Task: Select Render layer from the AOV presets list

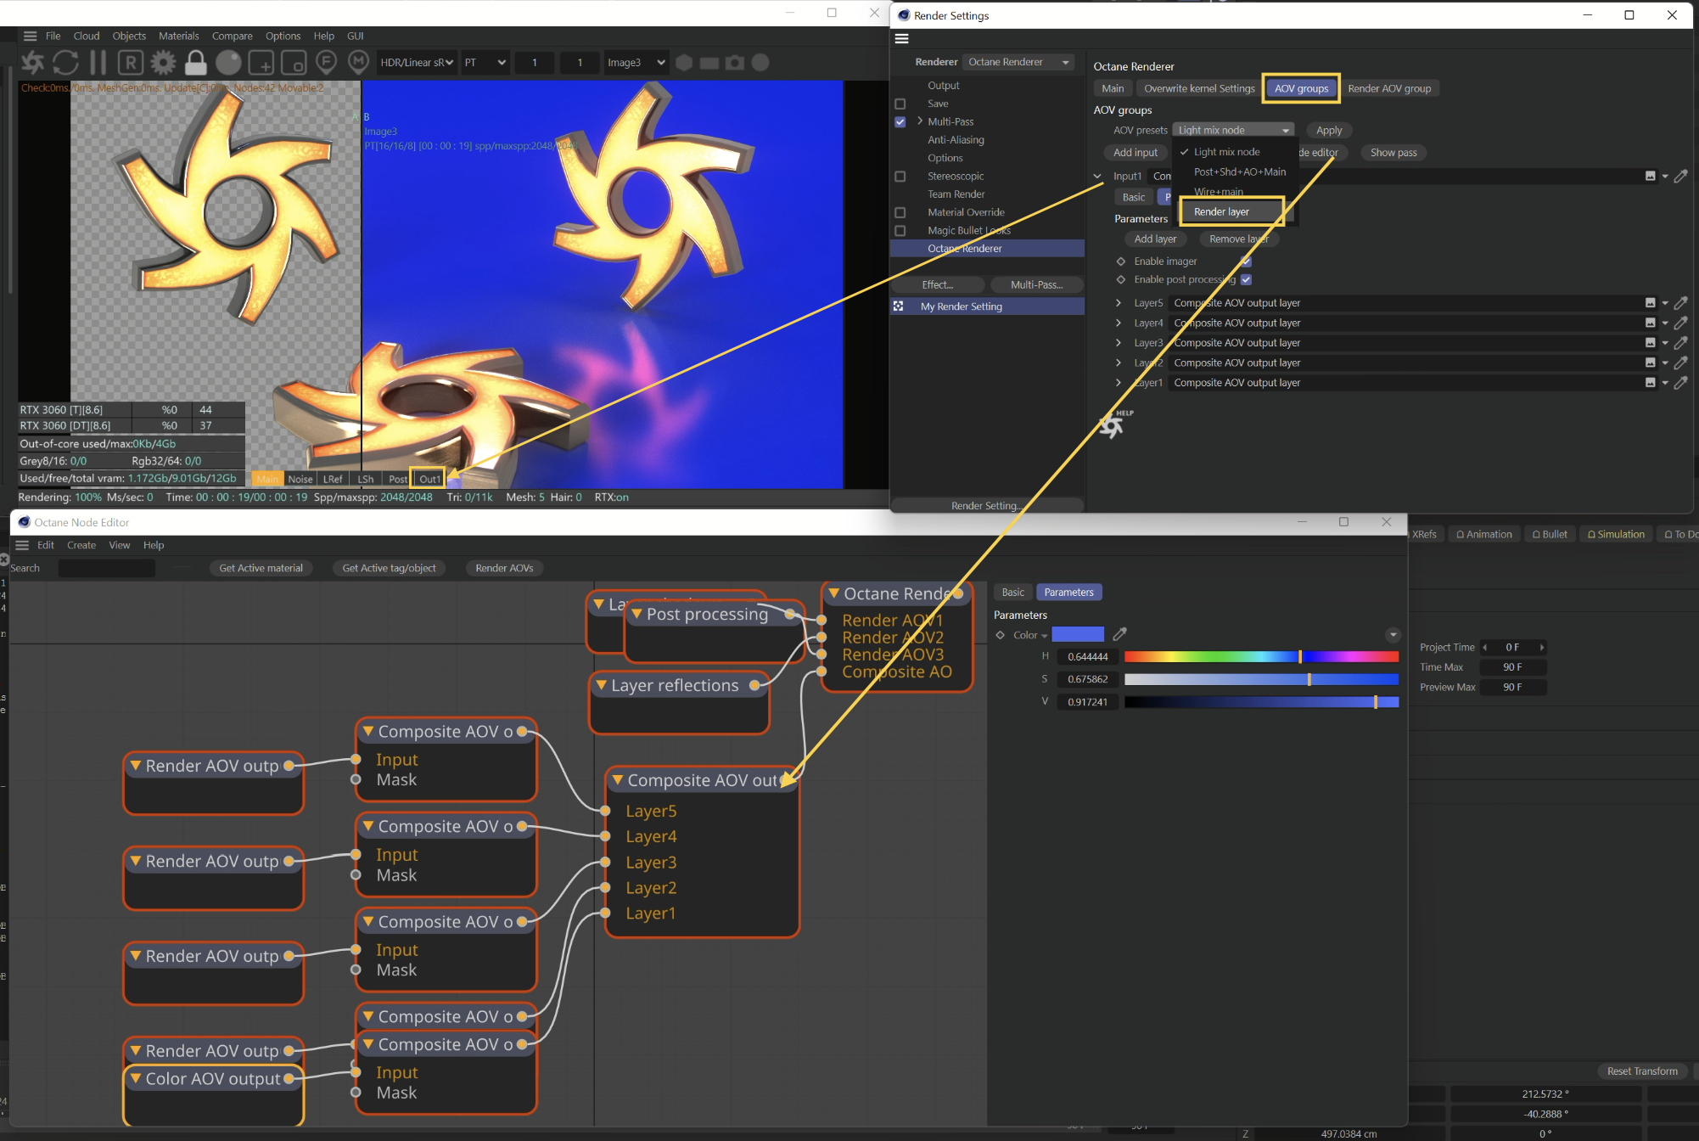Action: [1221, 211]
